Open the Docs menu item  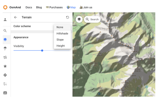[29, 7]
